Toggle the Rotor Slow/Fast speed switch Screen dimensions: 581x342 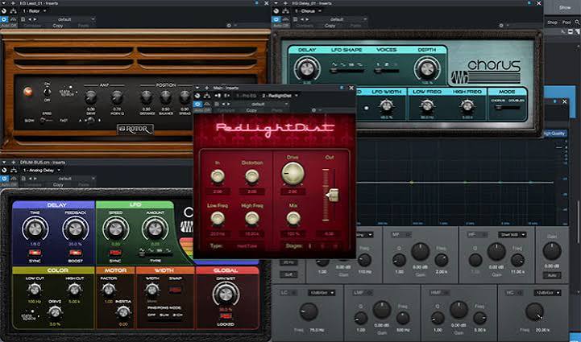47,120
